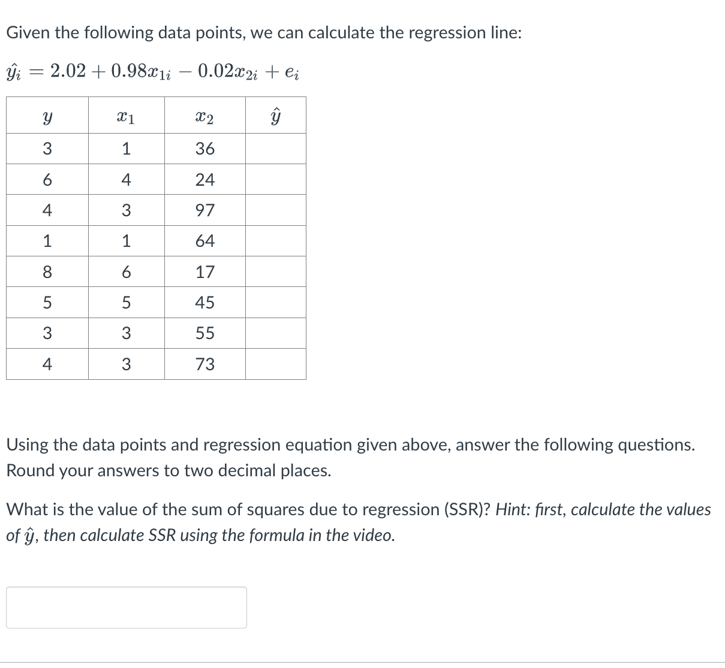The height and width of the screenshot is (668, 725).
Task: Click the empty ŷ cell in first row
Action: 276,149
